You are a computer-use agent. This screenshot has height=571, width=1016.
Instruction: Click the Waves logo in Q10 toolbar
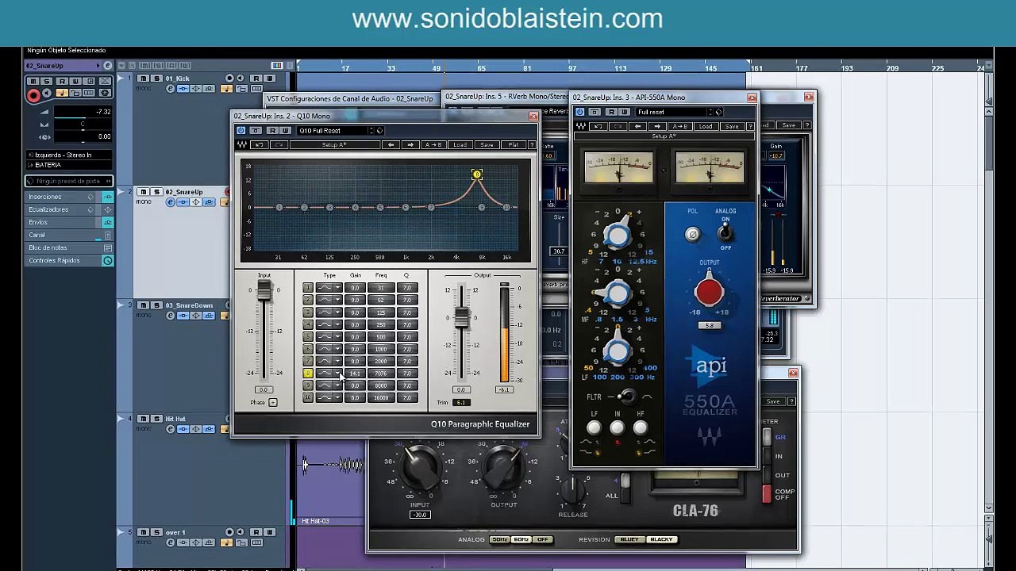tap(242, 145)
